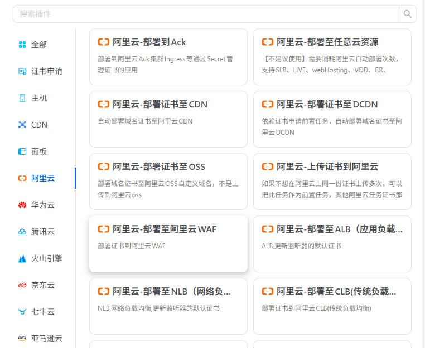Screen dimensions: 425x348
Task: Choose the 阿里云-部署至任意云资源 plugin title
Action: [x=327, y=42]
